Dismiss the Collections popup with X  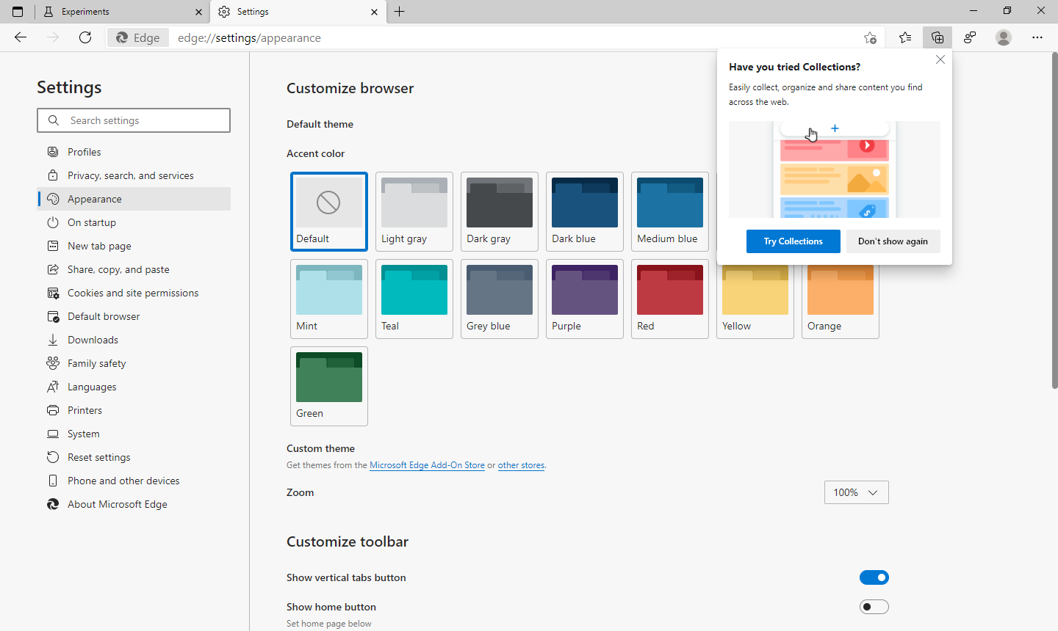940,59
